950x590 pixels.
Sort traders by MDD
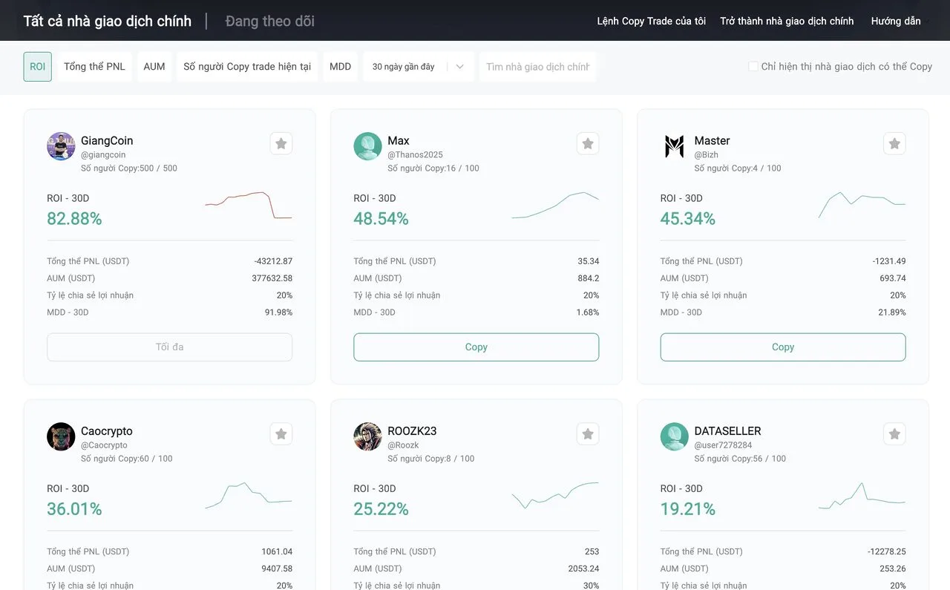coord(340,67)
